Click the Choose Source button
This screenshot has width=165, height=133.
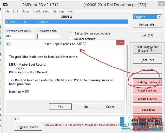(x=28, y=127)
